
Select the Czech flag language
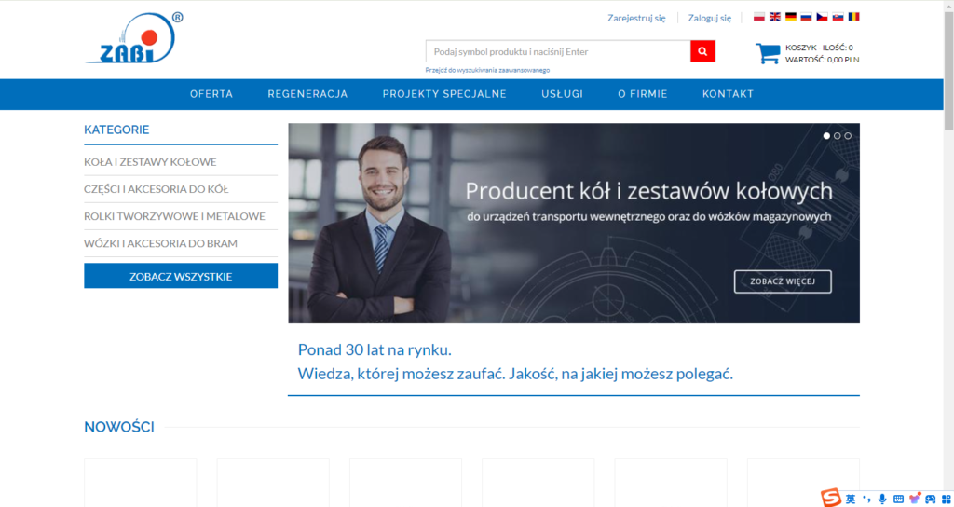(x=822, y=17)
